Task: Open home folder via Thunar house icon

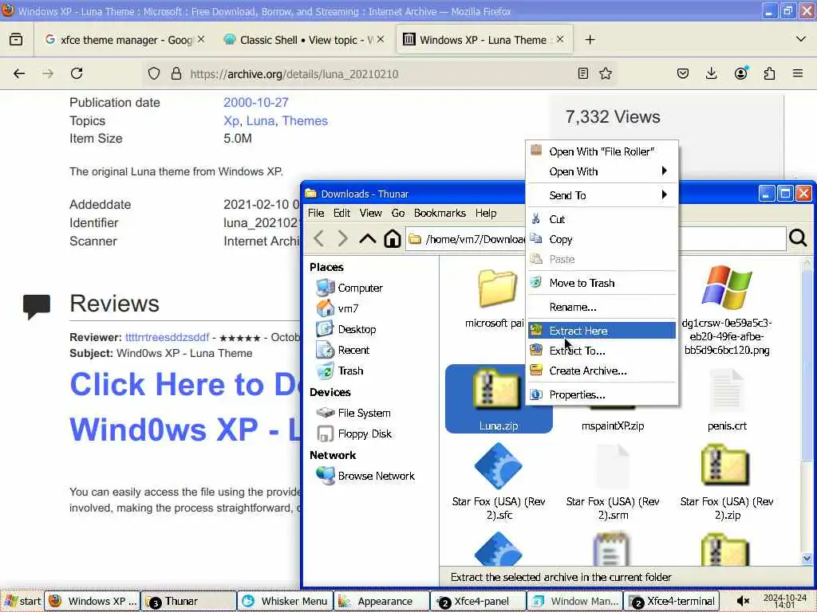Action: point(392,239)
